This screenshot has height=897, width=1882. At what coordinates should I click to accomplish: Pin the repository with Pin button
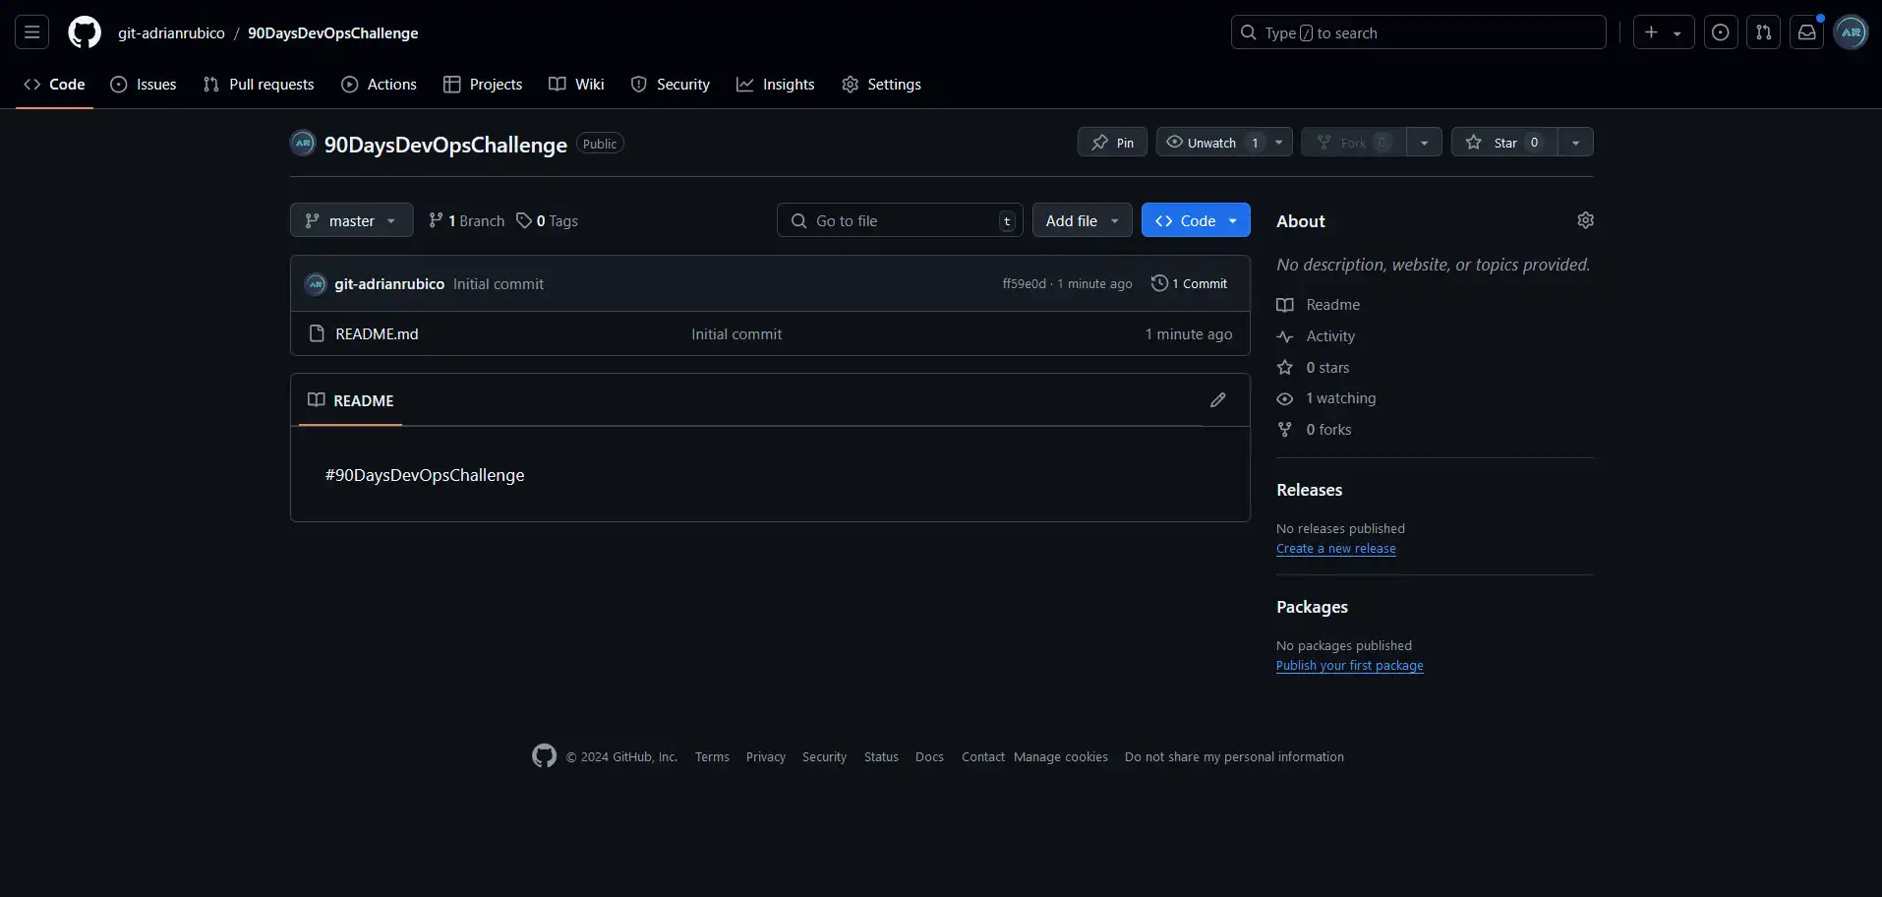[1112, 143]
